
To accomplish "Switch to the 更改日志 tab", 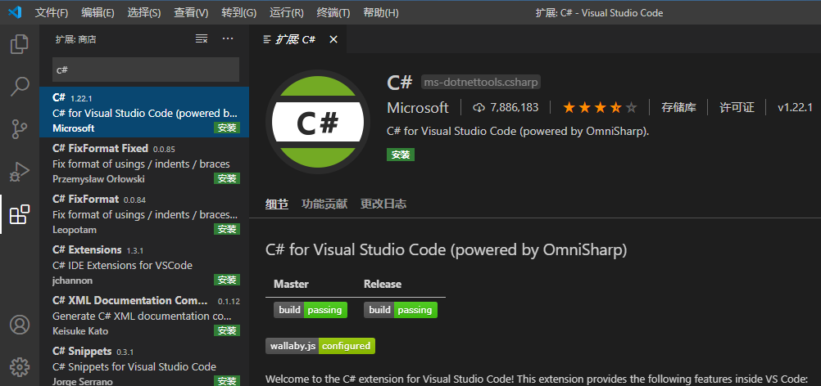I will click(383, 204).
